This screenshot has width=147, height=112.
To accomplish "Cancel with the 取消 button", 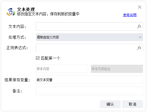I will pyautogui.click(x=133, y=104).
